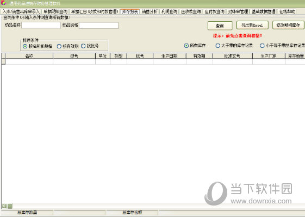Select the first empty row header
The height and width of the screenshot is (217, 305).
tap(3, 61)
